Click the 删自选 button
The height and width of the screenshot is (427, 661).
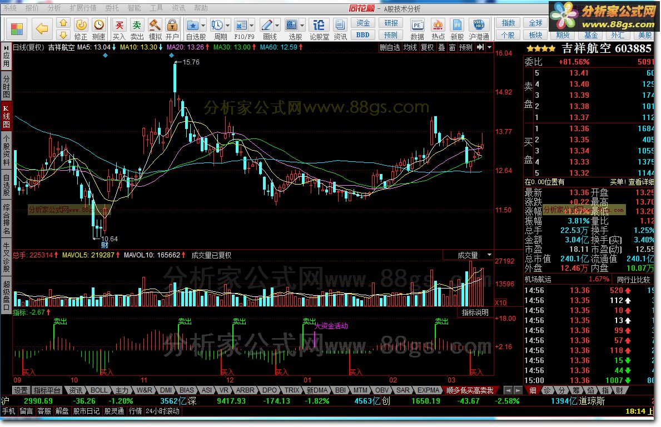pos(390,47)
